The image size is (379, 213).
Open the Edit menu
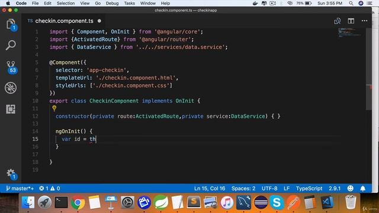pos(47,3)
